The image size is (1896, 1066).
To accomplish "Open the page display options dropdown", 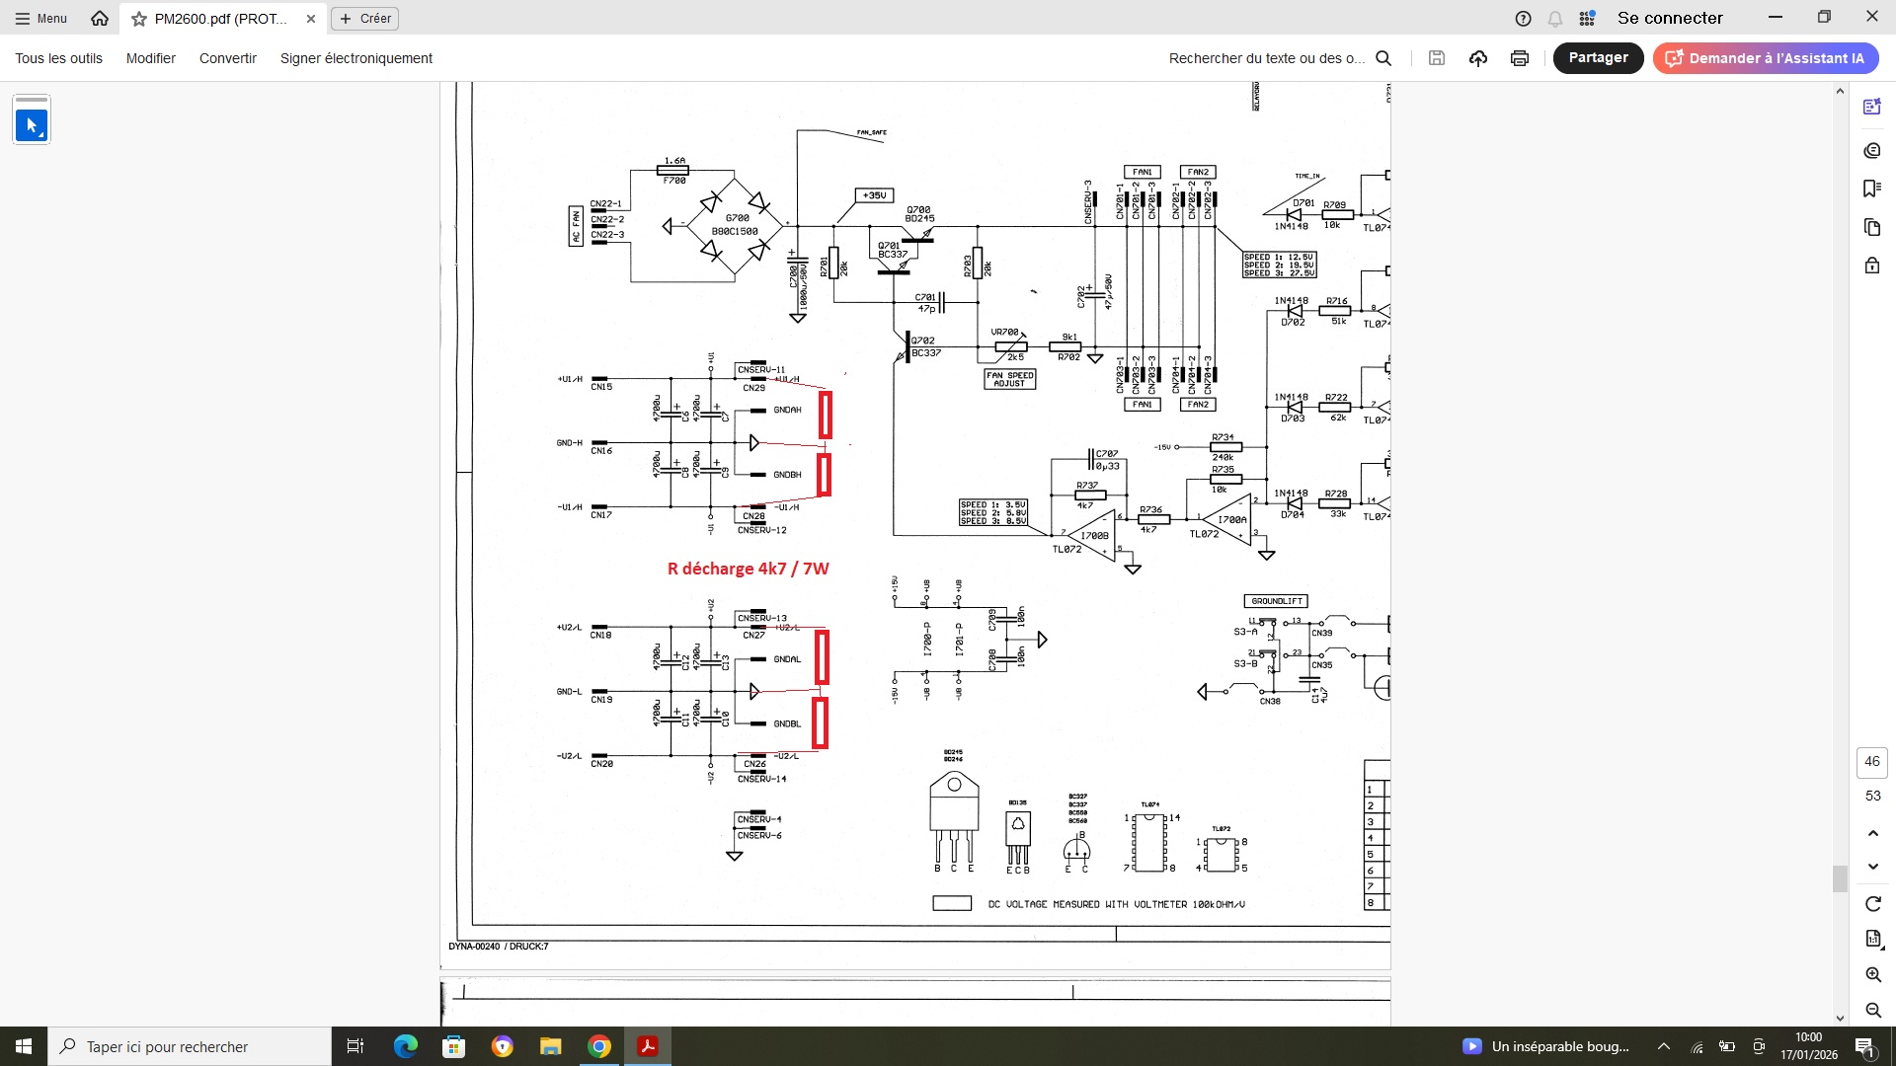I will point(1872,939).
